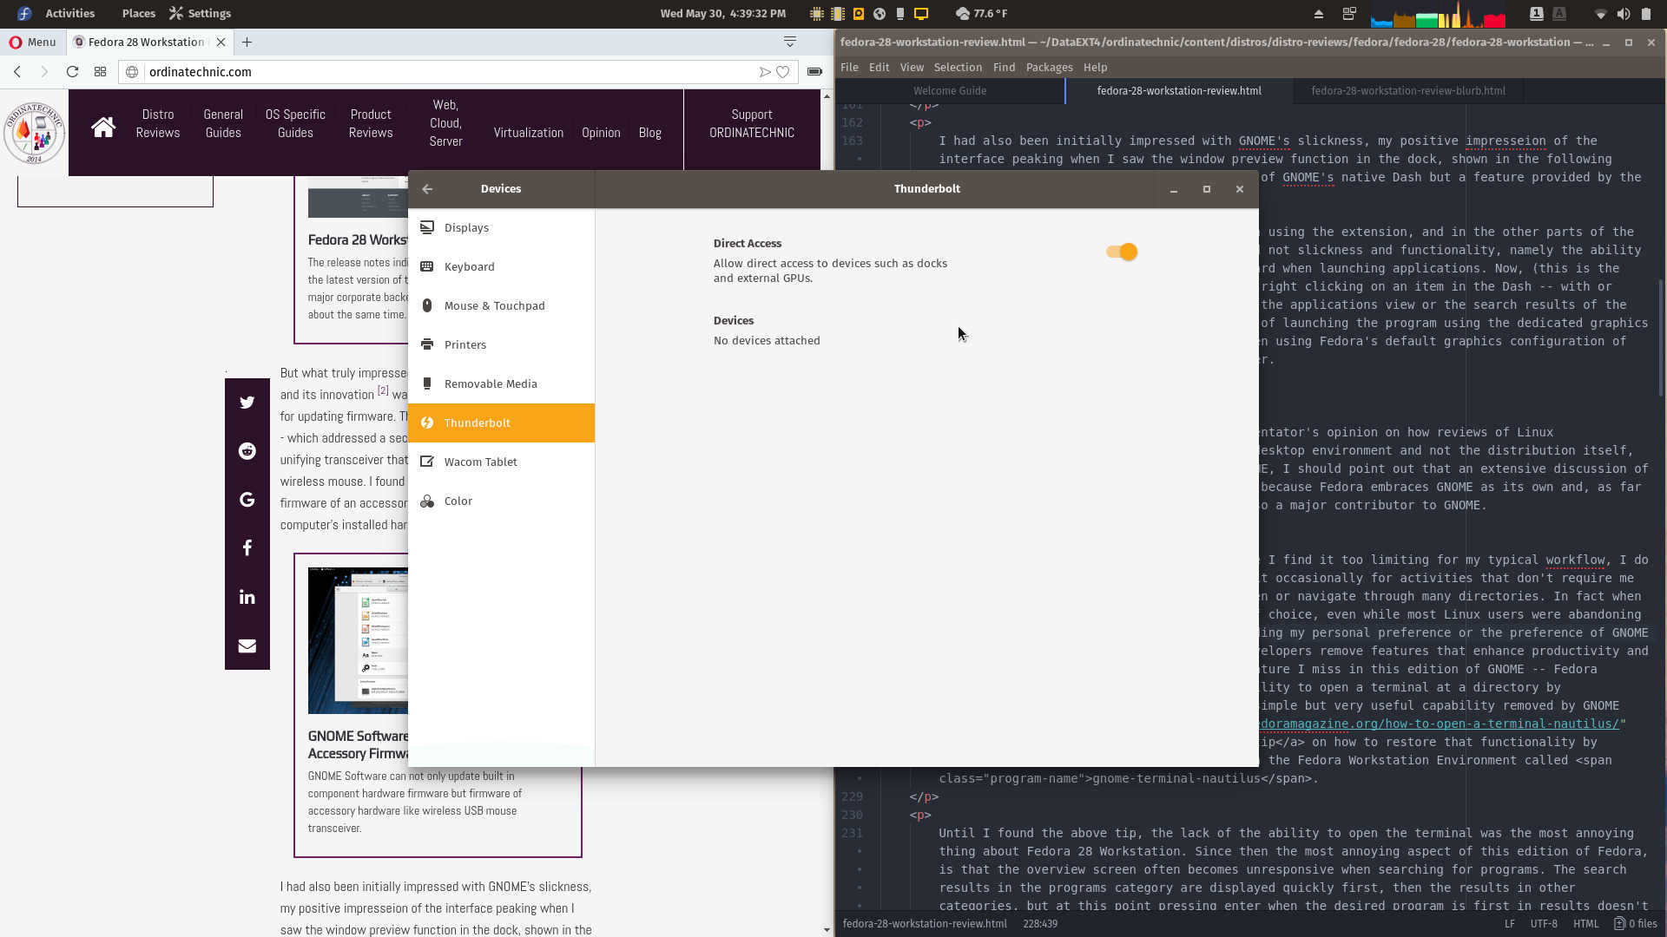
Task: Bookmark page with the heart icon
Action: tap(783, 72)
